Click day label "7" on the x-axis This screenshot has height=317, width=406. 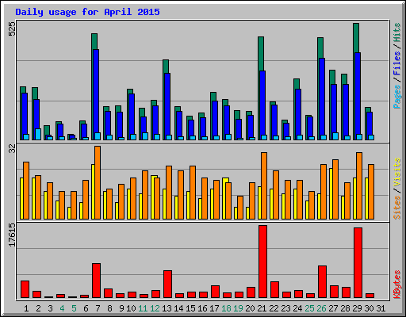point(98,308)
